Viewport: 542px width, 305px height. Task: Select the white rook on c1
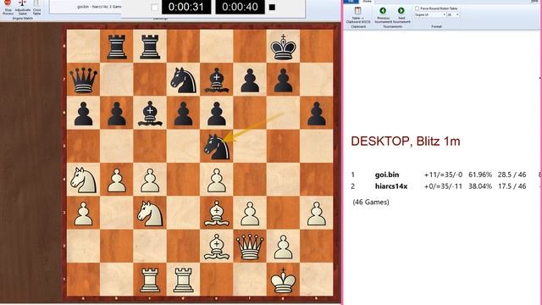(150, 280)
